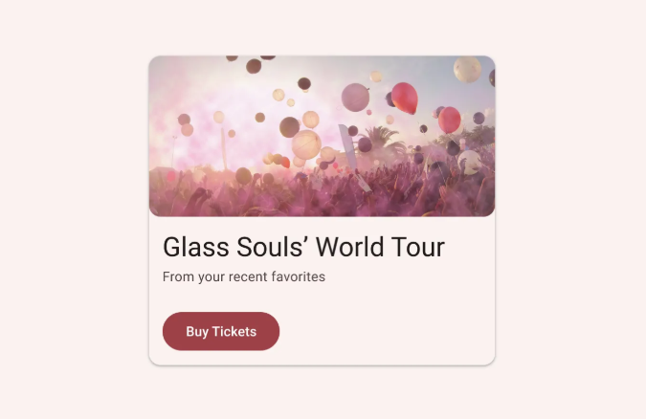Click the word "Glass" in the card title
Viewport: 646px width, 419px height.
[x=195, y=247]
